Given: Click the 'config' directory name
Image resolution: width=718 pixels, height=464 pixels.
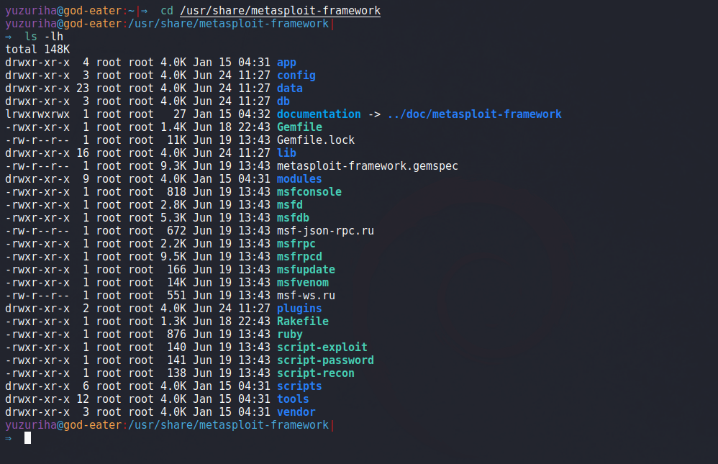Looking at the screenshot, I should click(296, 76).
